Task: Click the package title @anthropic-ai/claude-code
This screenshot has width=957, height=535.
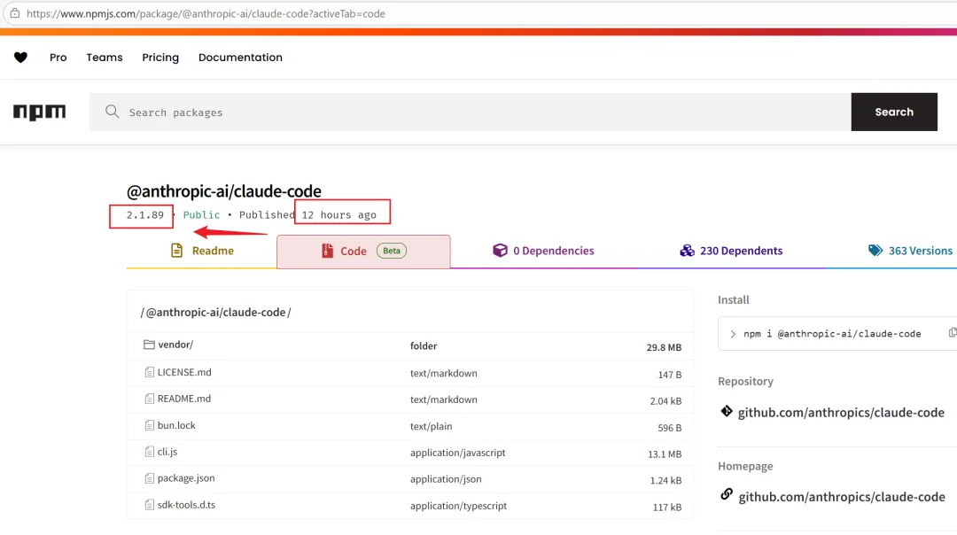Action: 224,191
